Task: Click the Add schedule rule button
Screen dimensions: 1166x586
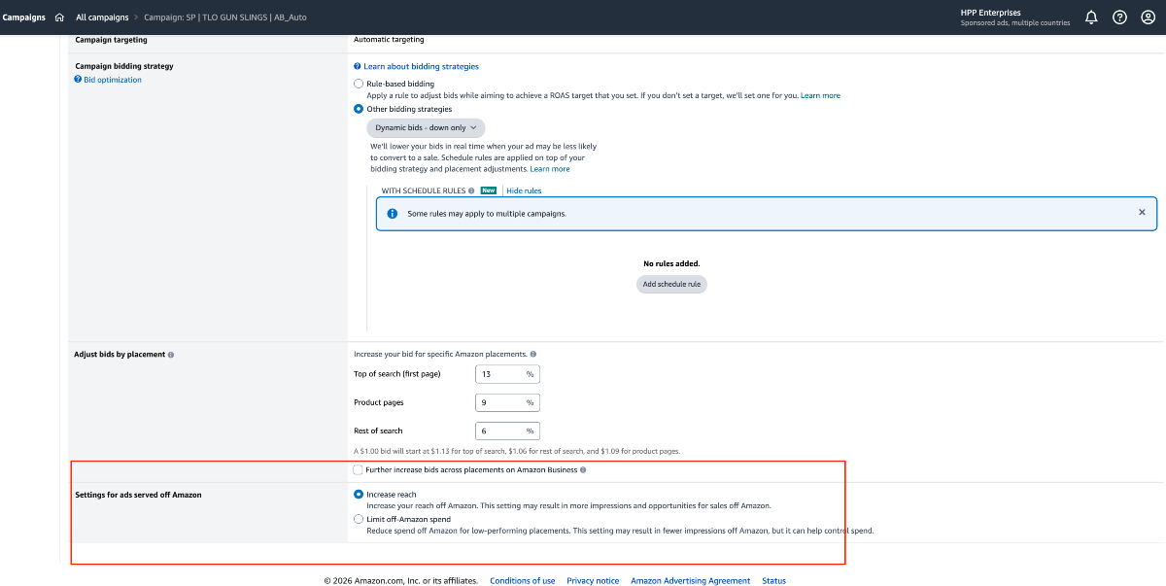Action: pyautogui.click(x=671, y=285)
